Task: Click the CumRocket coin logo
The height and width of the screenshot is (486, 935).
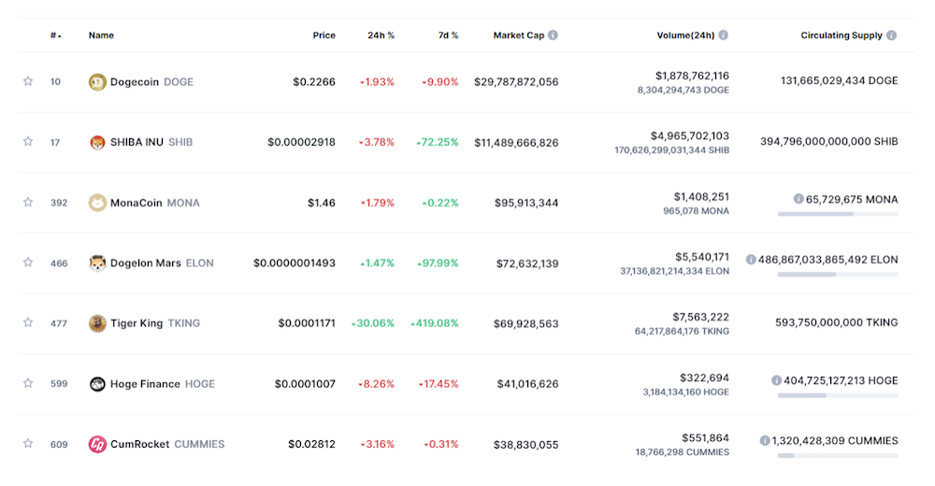Action: 97,444
